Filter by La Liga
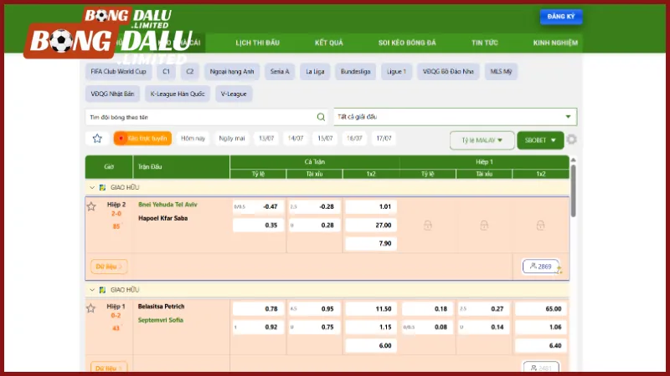Image resolution: width=670 pixels, height=376 pixels. point(315,72)
